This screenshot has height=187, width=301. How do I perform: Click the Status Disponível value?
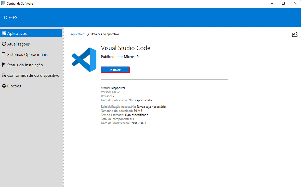coord(118,88)
